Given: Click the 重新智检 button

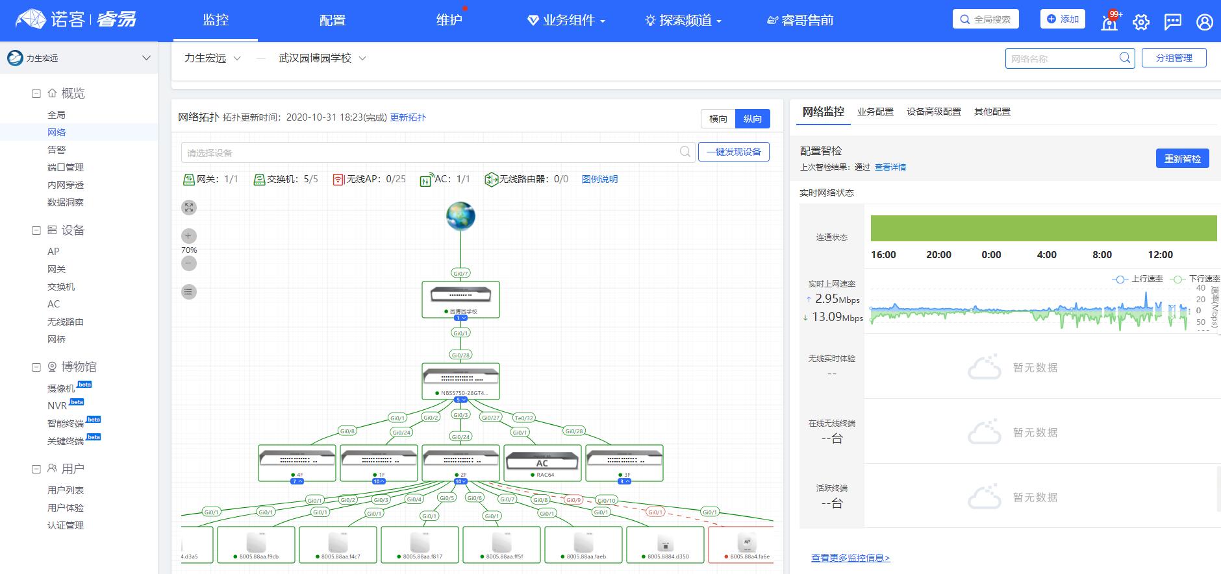Looking at the screenshot, I should [1182, 159].
